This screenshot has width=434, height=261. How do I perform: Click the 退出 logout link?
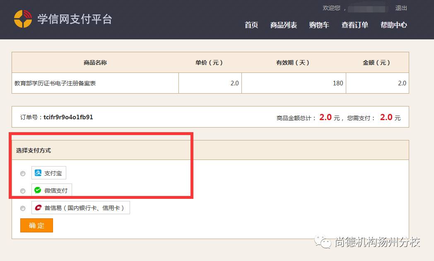[401, 8]
